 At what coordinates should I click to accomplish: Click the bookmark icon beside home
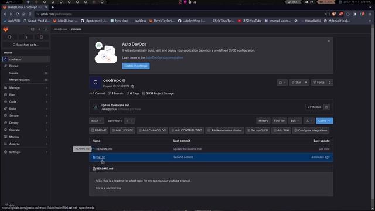pos(30,14)
